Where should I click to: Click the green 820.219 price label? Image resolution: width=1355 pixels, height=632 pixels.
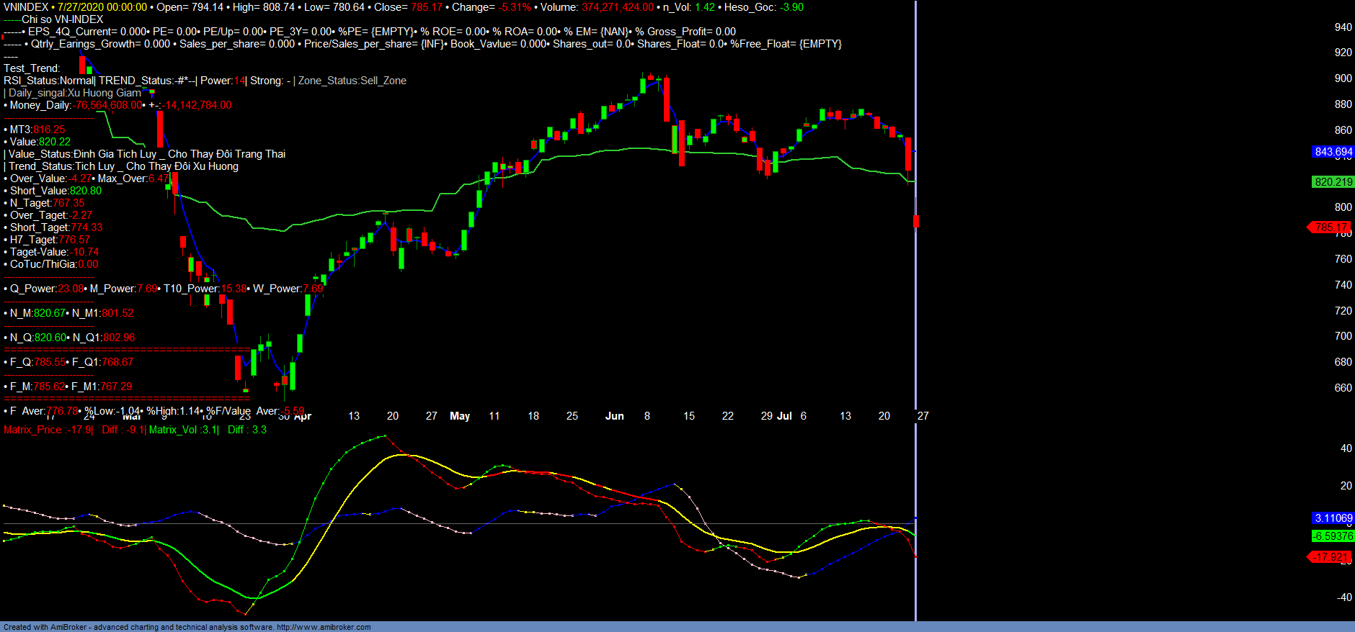tap(1333, 182)
